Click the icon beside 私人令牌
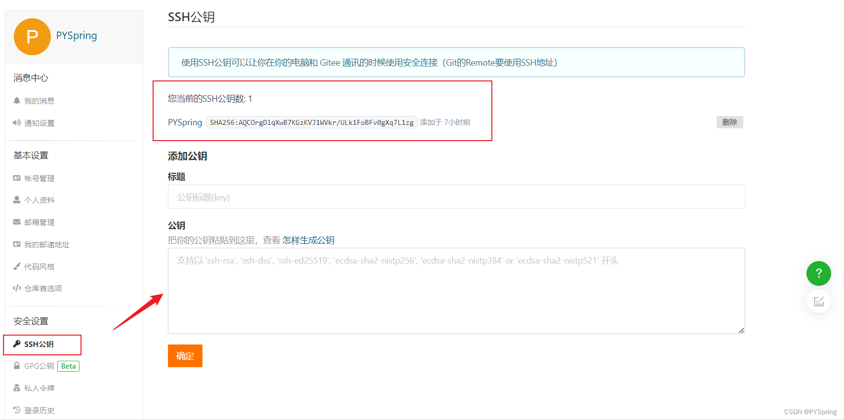This screenshot has height=420, width=844. 17,388
